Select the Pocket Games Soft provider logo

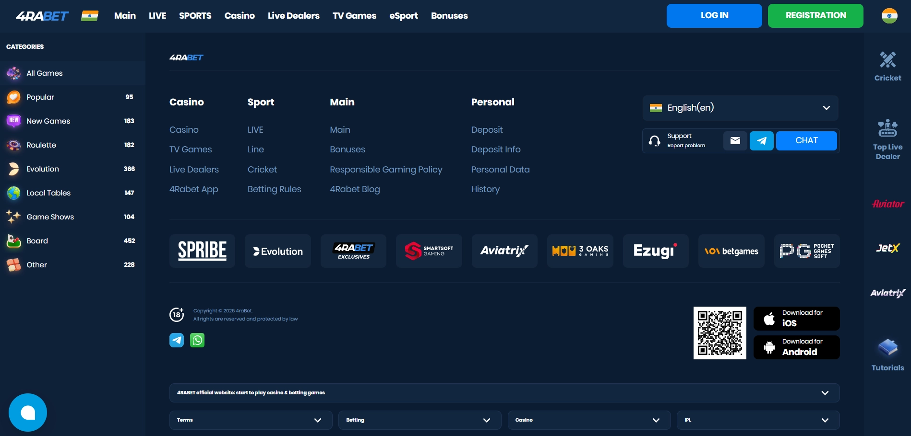(x=807, y=251)
